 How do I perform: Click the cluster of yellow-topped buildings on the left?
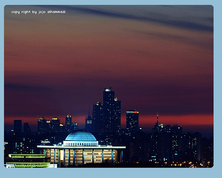coord(50,125)
